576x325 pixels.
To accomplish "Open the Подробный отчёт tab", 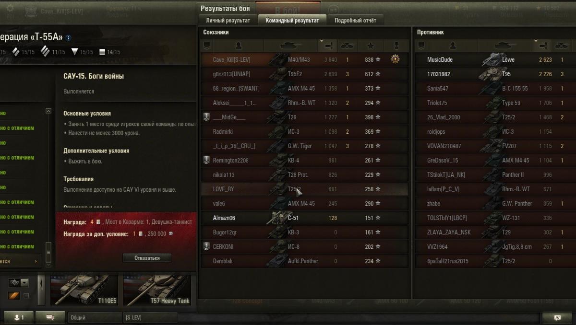I will click(356, 21).
